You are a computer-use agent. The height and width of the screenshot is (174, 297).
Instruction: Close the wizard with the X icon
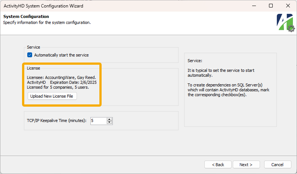pos(288,6)
